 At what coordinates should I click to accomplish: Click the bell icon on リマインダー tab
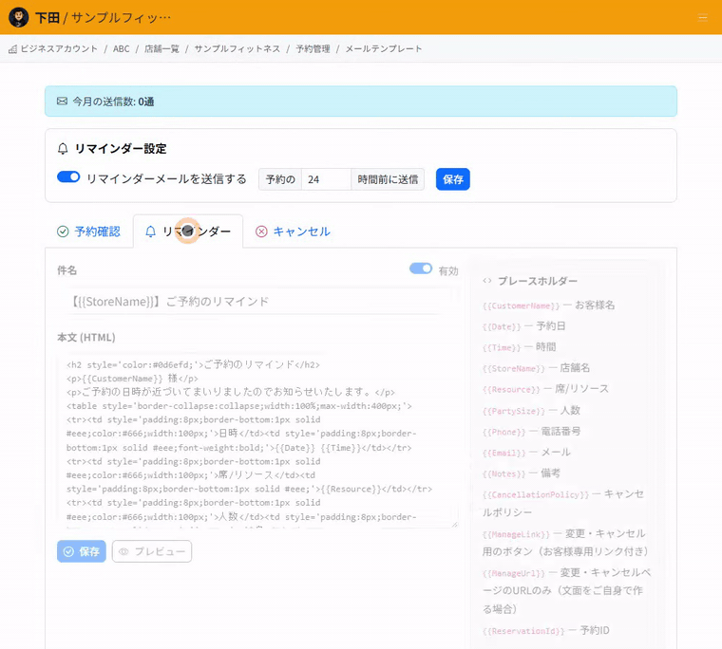click(150, 232)
